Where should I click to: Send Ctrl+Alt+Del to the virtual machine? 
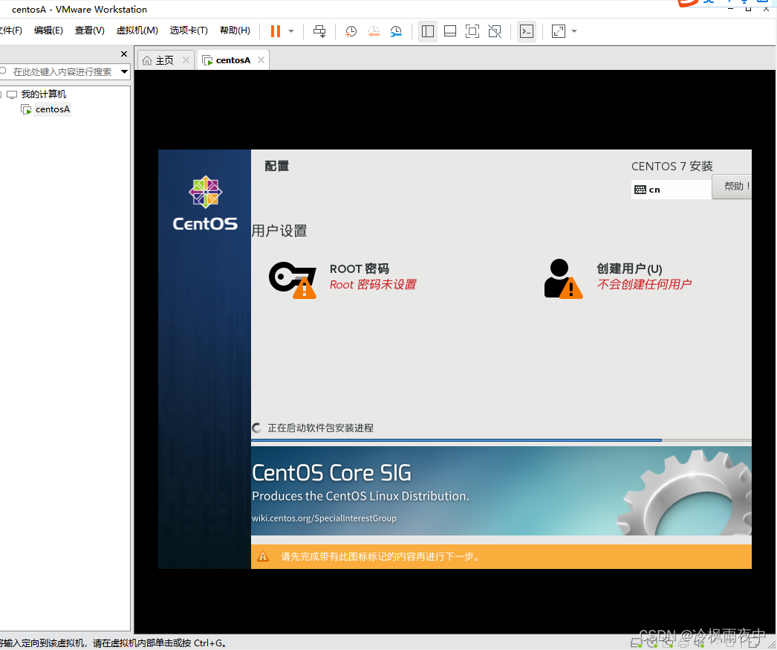click(x=319, y=31)
